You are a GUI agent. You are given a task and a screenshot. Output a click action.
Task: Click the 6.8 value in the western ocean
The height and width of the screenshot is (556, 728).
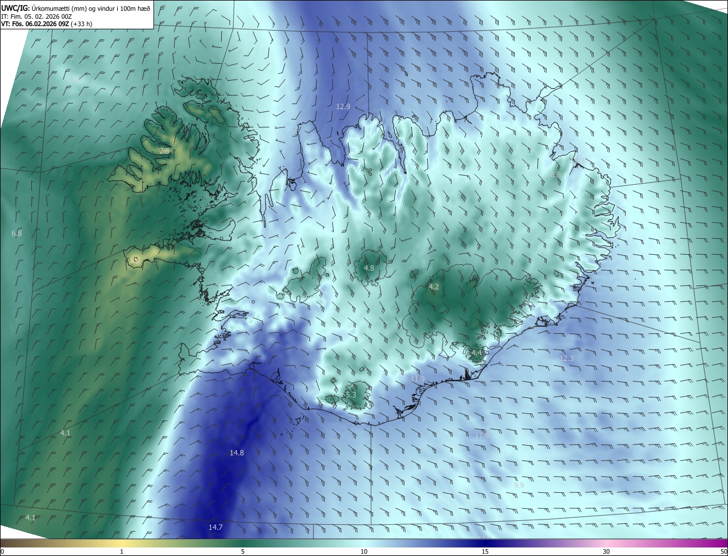tap(16, 233)
